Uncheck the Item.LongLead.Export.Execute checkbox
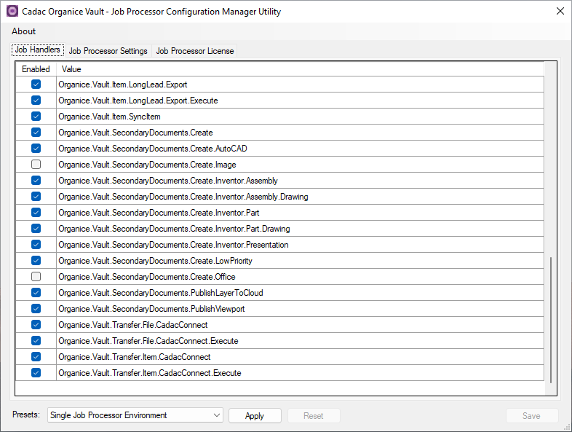572x432 pixels. [36, 101]
